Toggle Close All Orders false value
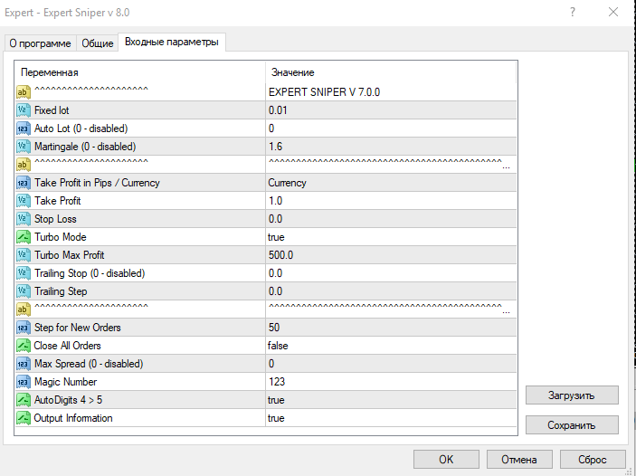This screenshot has height=476, width=636. tap(389, 346)
